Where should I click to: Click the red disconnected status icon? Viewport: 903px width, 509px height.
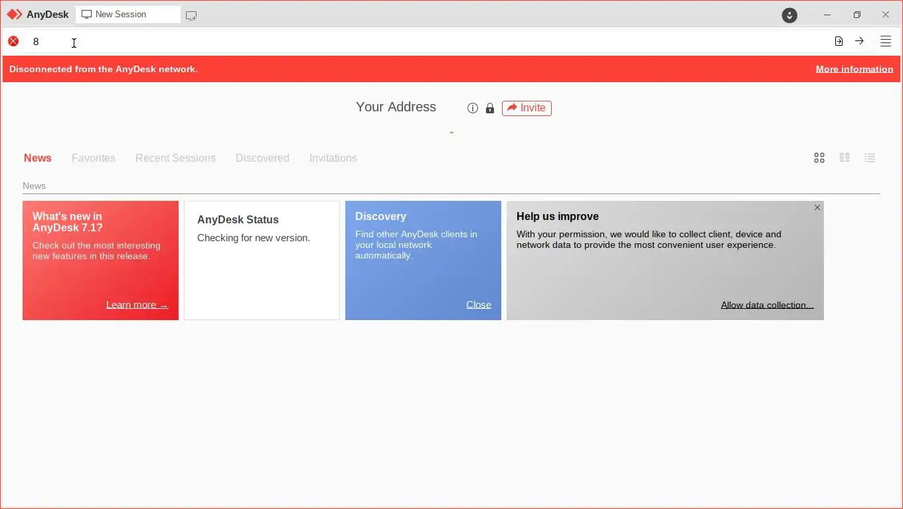(x=13, y=41)
